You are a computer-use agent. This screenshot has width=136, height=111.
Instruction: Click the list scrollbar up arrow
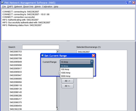coord(58,51)
